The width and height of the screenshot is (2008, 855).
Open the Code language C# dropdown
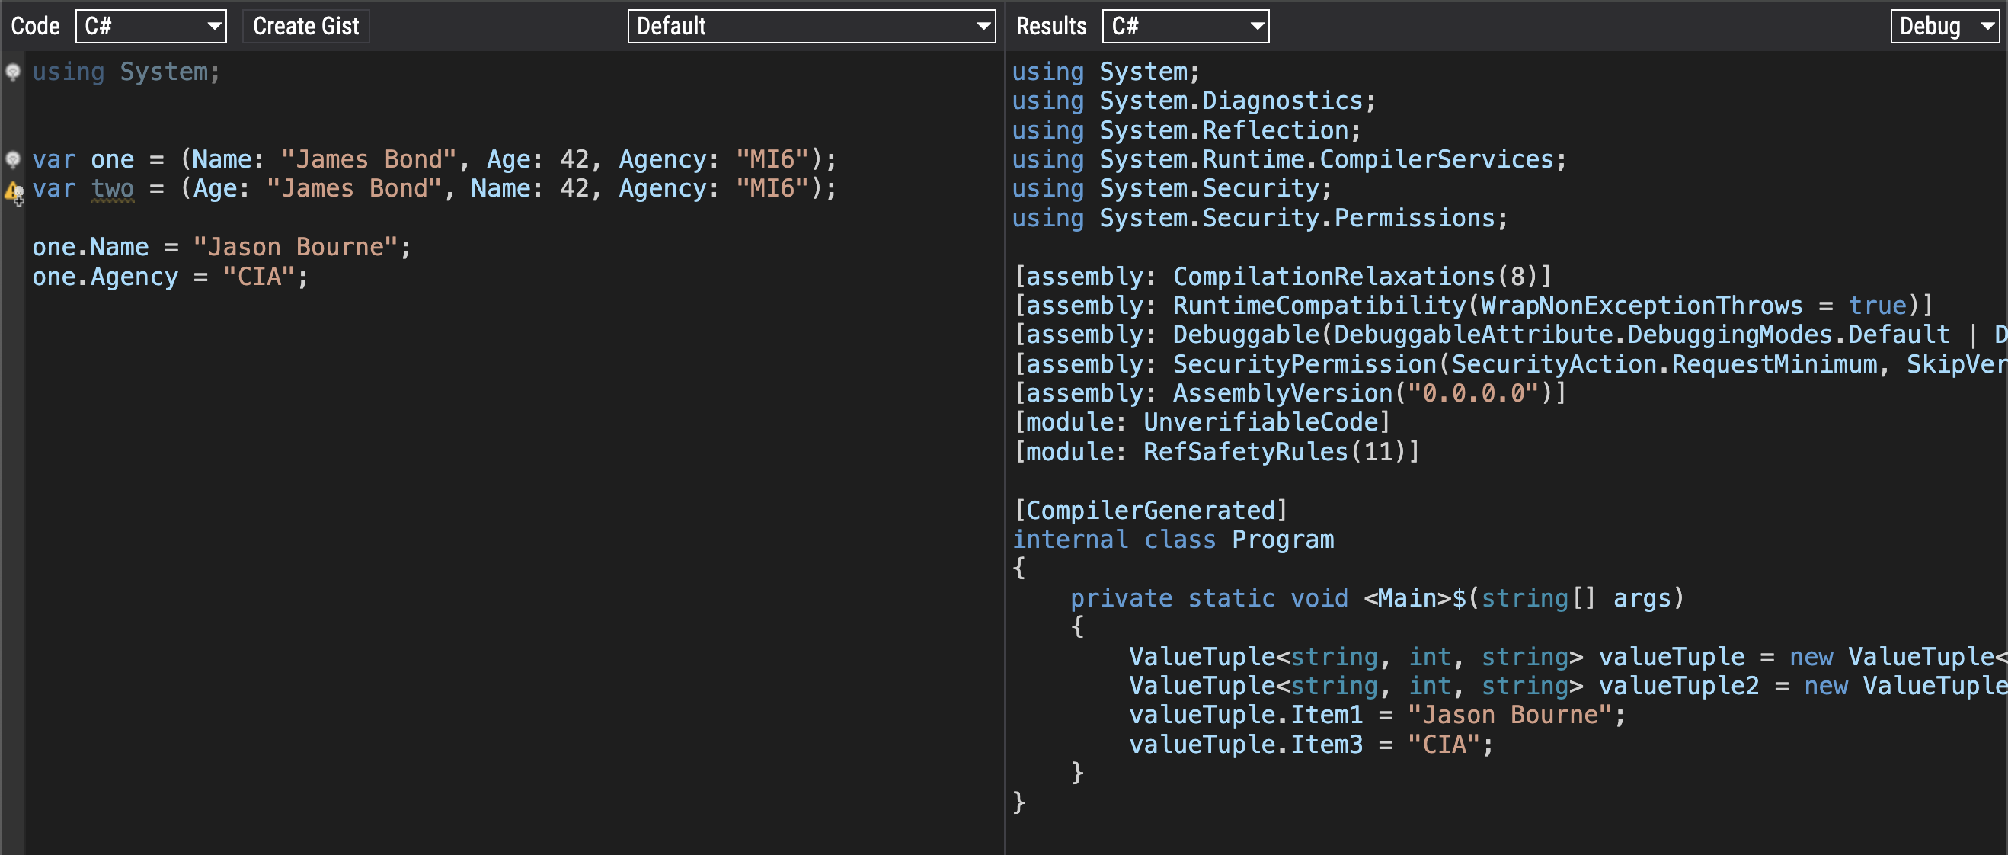pos(150,27)
